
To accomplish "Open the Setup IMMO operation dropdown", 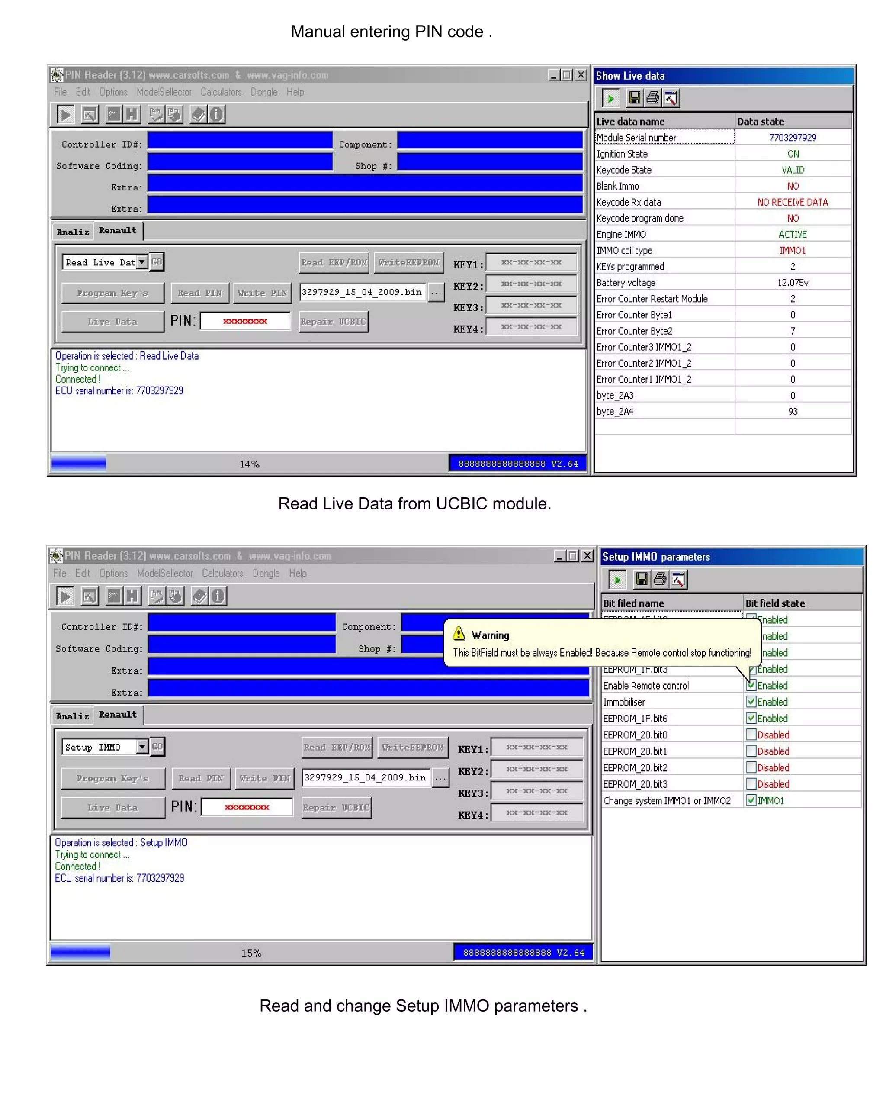I will pos(143,747).
